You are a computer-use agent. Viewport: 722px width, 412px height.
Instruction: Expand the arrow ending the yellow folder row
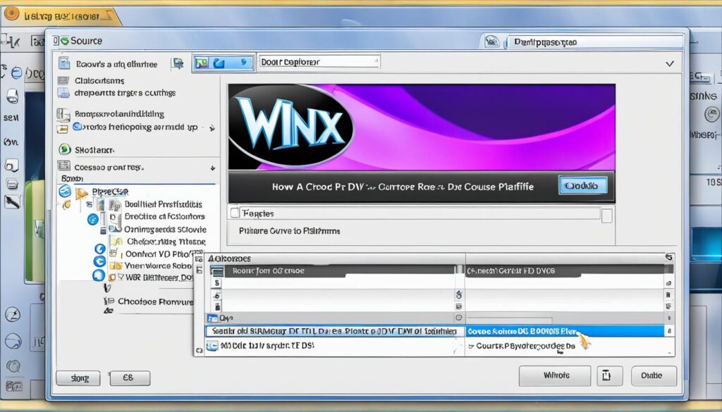(212, 128)
